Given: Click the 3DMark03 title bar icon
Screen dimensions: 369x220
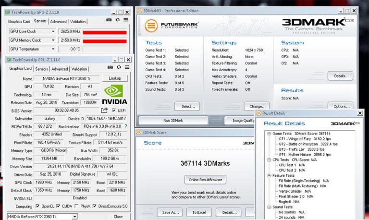Looking at the screenshot, I should coord(139,11).
